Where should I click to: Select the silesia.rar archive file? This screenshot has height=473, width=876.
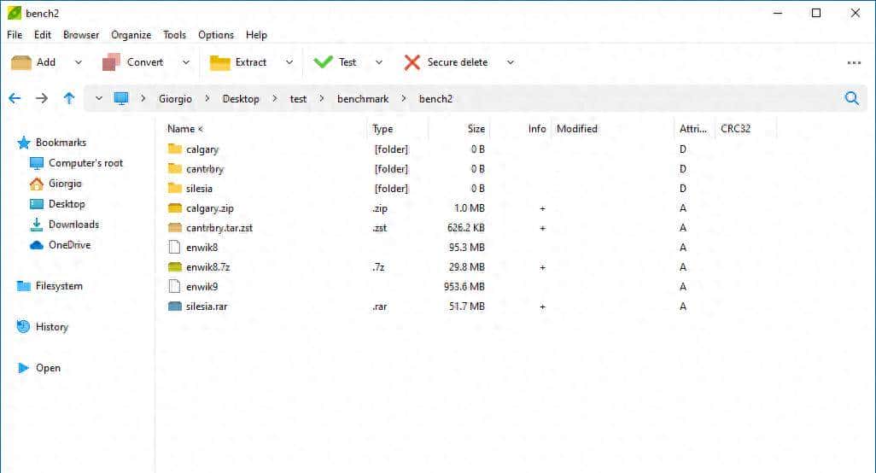206,307
